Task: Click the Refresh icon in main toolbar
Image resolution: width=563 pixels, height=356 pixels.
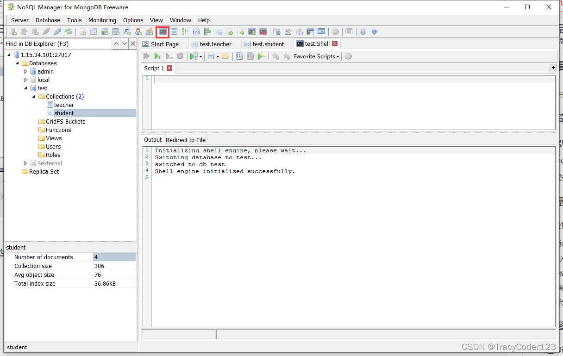Action: click(69, 32)
